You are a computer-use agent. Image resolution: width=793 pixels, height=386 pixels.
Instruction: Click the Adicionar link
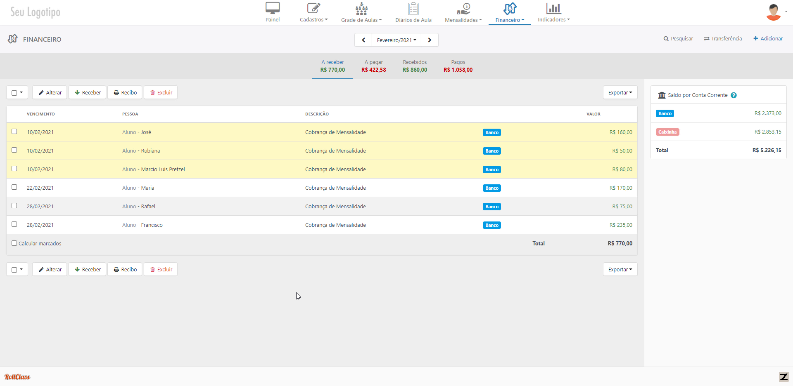tap(768, 39)
